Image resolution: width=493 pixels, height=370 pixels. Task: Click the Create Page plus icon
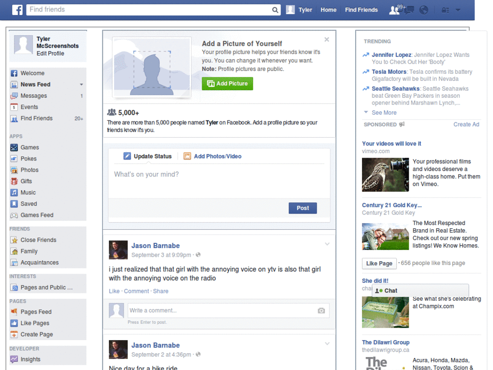click(14, 334)
